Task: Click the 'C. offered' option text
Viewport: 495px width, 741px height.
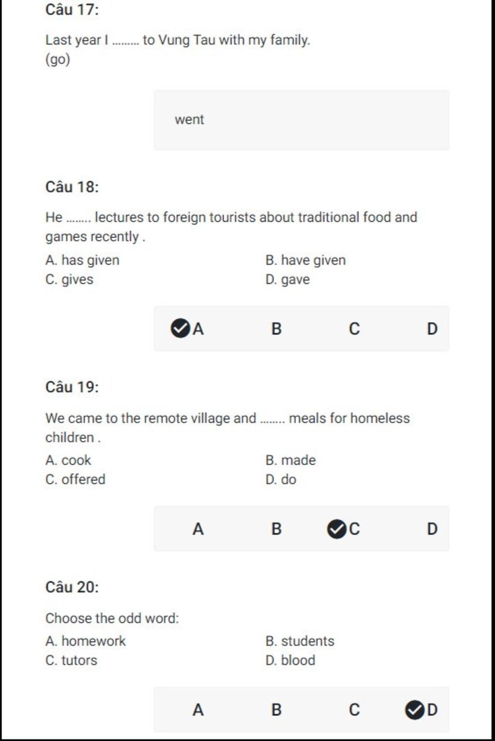Action: click(x=75, y=479)
